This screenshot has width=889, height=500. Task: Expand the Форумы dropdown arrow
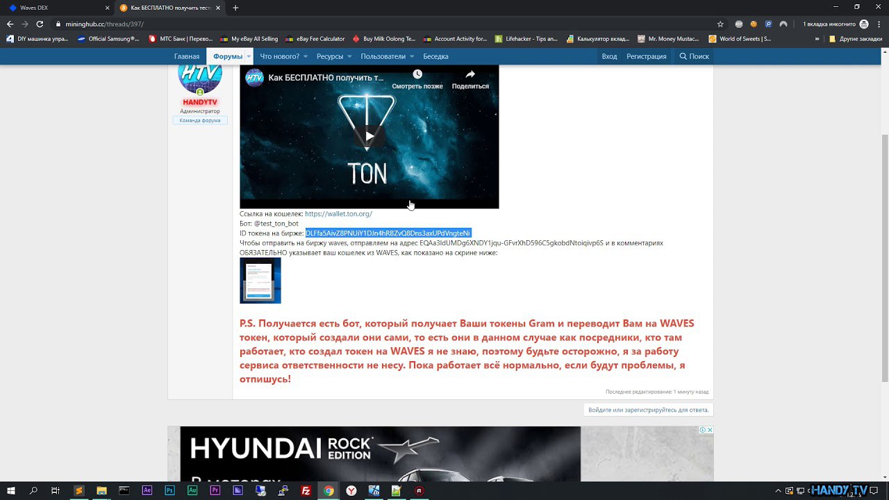[249, 56]
